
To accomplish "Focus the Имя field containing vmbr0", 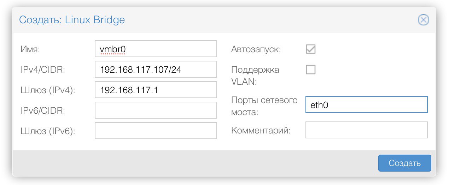I will (156, 49).
